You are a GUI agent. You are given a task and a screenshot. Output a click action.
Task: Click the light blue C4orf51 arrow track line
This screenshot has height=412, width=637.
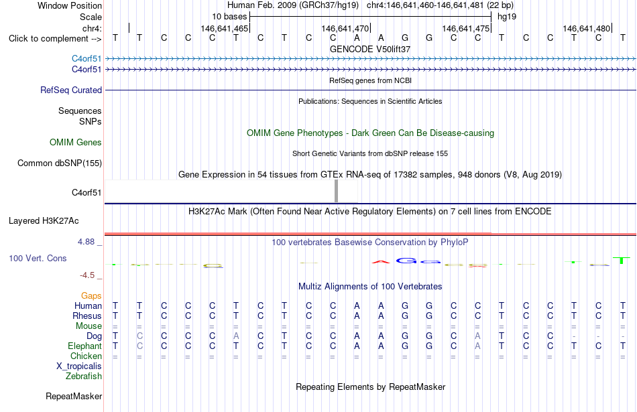[370, 59]
